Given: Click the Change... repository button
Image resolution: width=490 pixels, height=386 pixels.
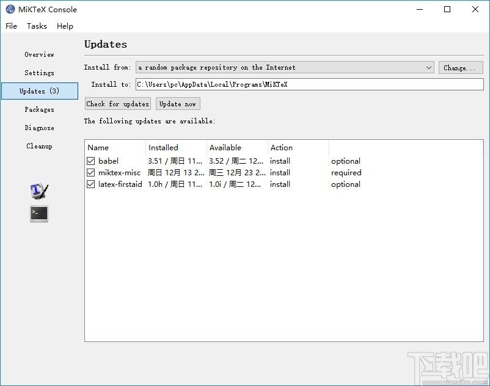Looking at the screenshot, I should (460, 68).
